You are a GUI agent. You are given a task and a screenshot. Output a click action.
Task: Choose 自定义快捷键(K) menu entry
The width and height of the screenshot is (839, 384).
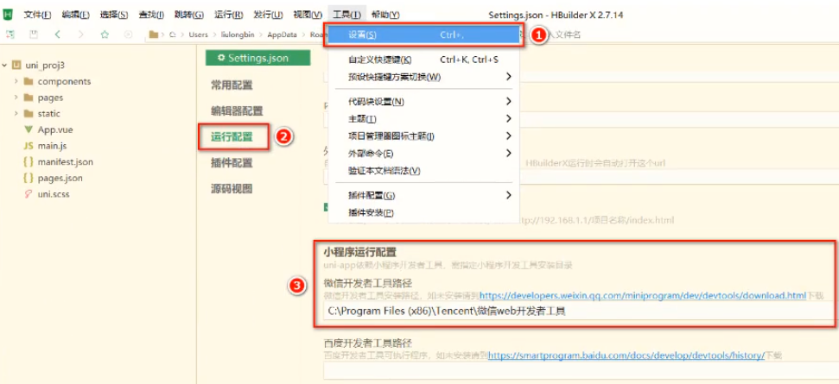(423, 60)
